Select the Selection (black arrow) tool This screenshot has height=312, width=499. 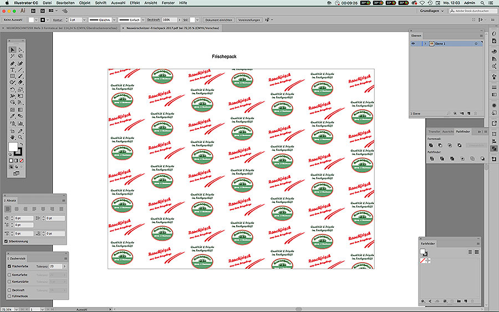12,50
